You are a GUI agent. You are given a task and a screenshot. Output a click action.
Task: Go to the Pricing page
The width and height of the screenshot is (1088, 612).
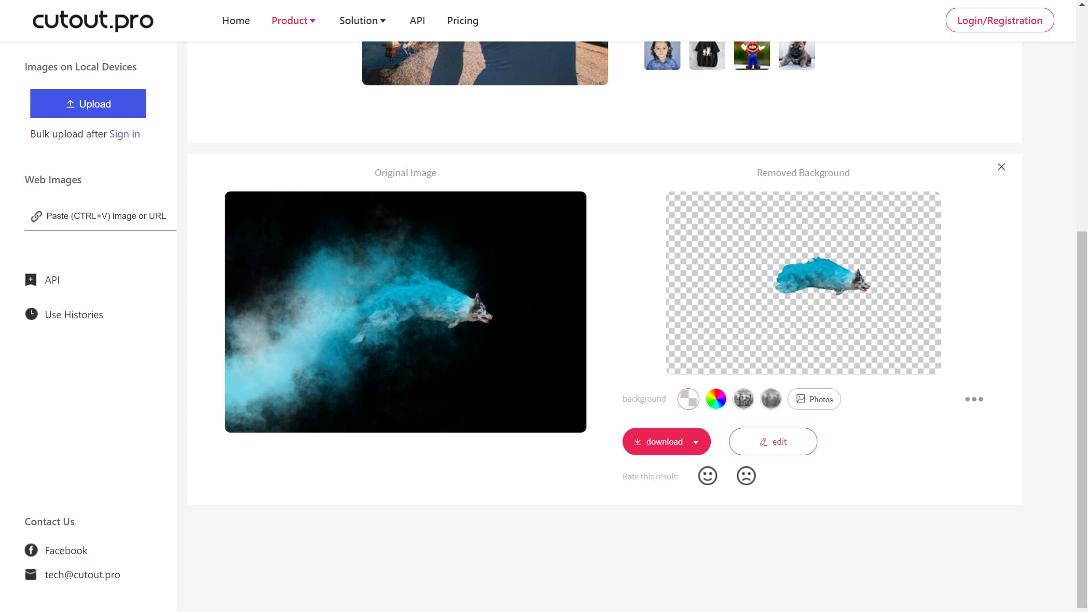coord(462,20)
